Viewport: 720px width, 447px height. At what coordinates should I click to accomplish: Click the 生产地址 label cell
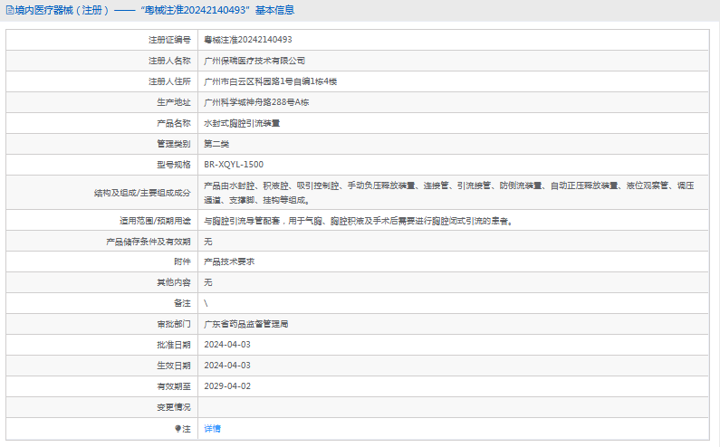[x=102, y=102]
